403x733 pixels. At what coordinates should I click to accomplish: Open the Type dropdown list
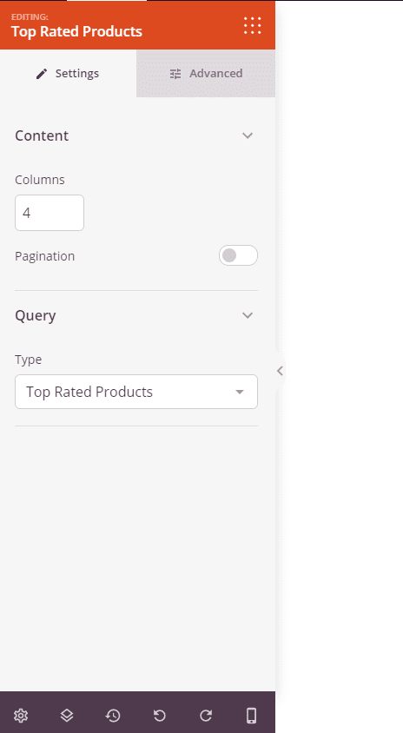click(x=136, y=392)
